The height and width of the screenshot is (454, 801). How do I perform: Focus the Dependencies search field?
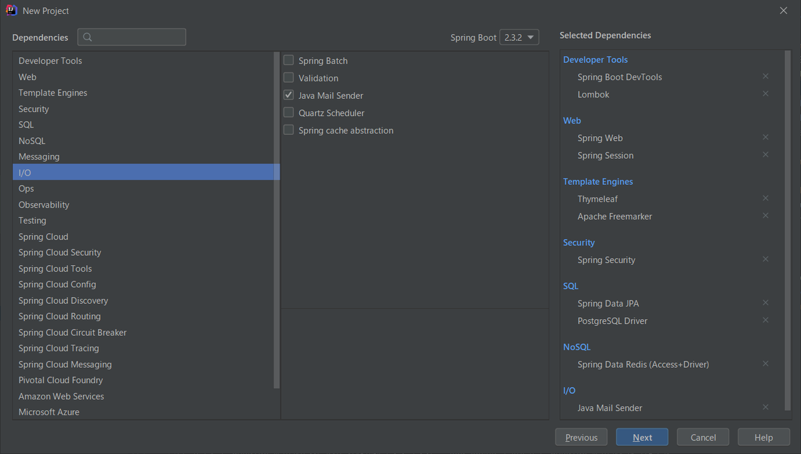[x=131, y=37]
